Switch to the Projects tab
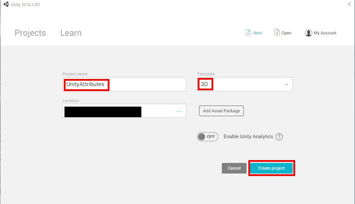The height and width of the screenshot is (204, 355). click(x=30, y=33)
